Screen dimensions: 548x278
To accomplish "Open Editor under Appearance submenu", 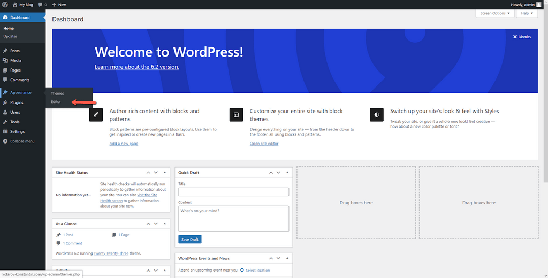I will click(x=56, y=102).
